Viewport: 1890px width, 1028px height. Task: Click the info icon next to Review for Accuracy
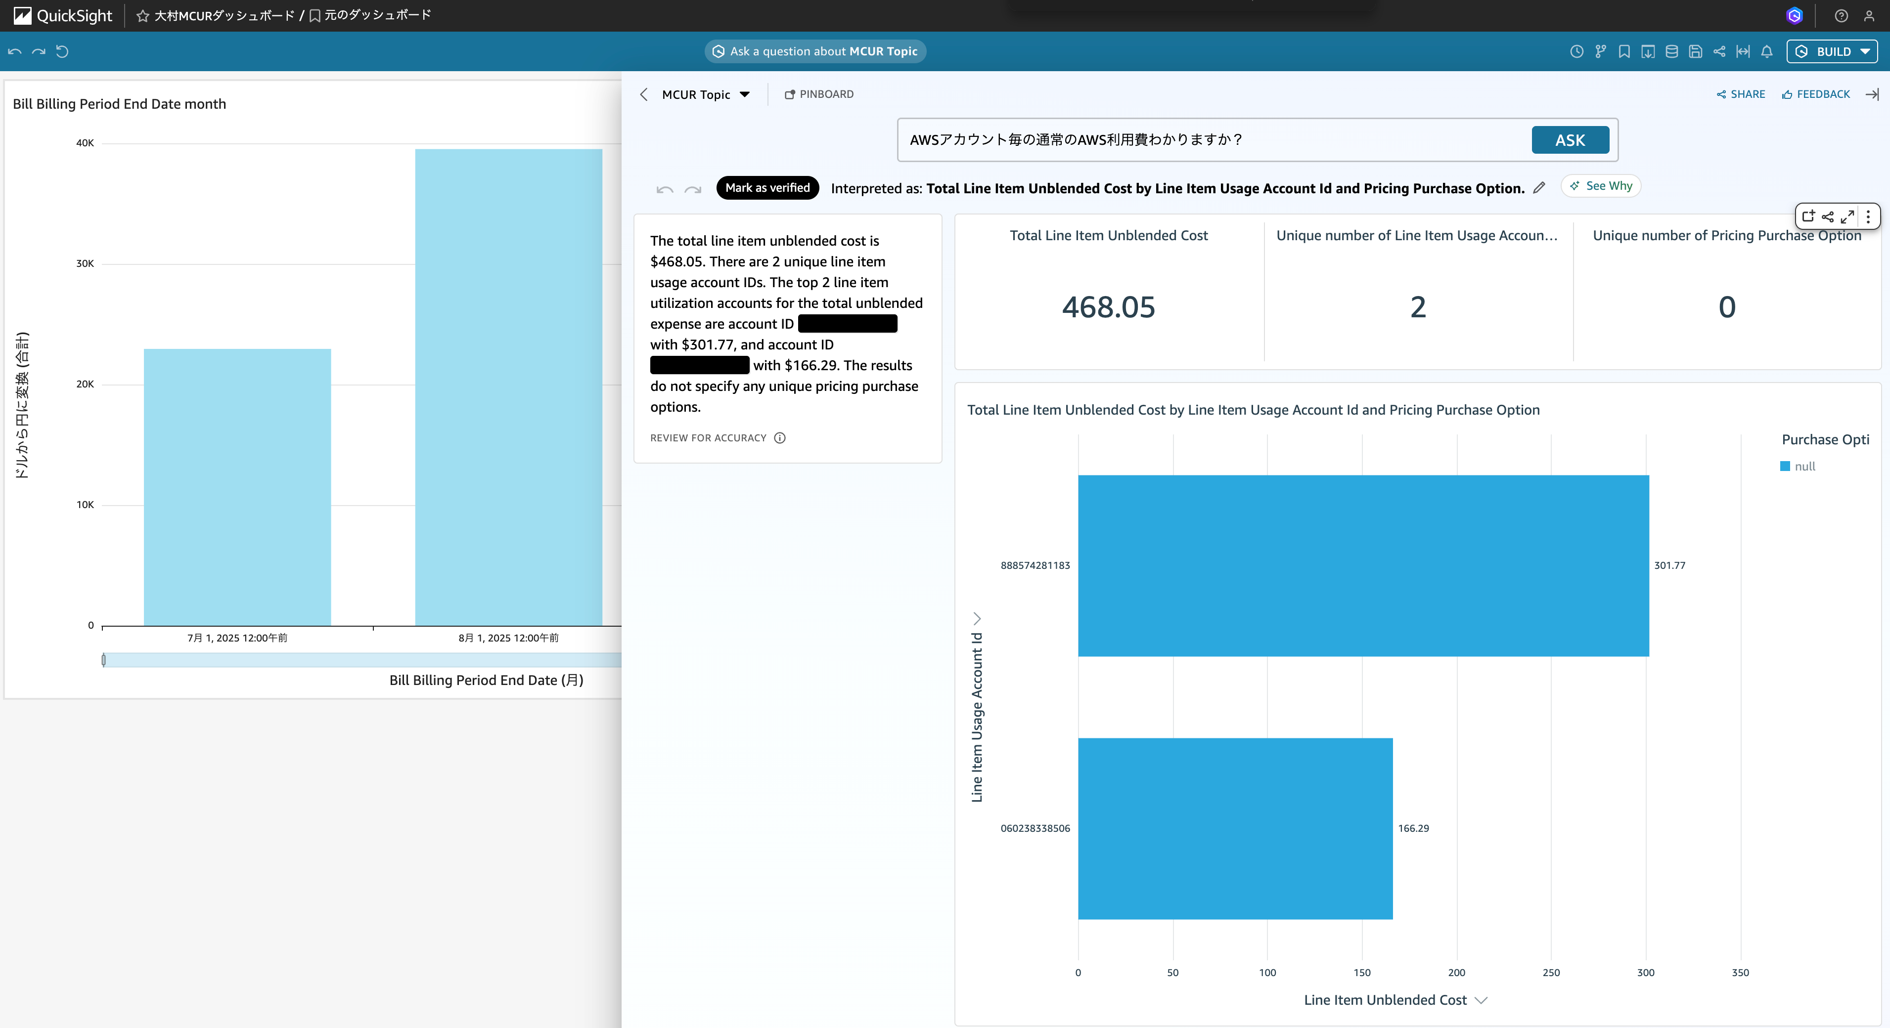780,438
